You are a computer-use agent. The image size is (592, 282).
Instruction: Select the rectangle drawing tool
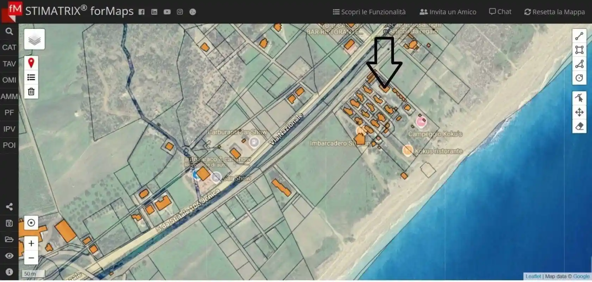[x=579, y=50]
